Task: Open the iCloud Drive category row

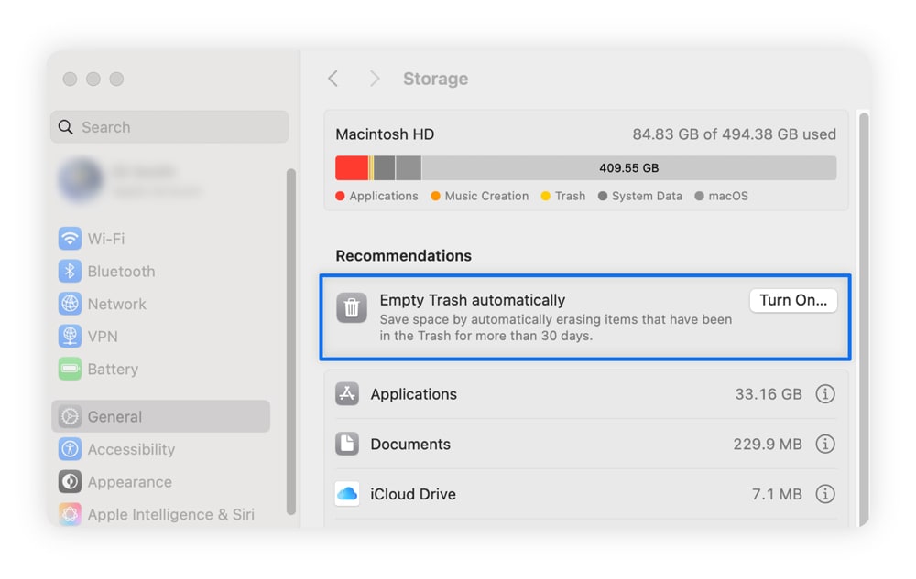Action: pos(412,494)
